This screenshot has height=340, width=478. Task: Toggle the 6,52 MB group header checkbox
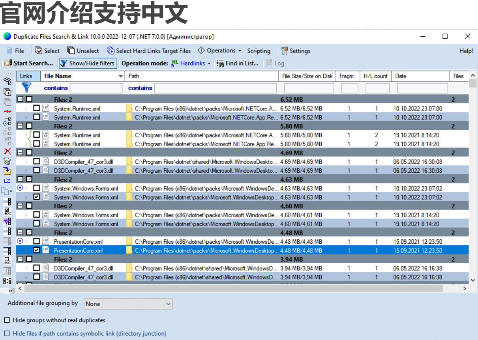tap(29, 99)
